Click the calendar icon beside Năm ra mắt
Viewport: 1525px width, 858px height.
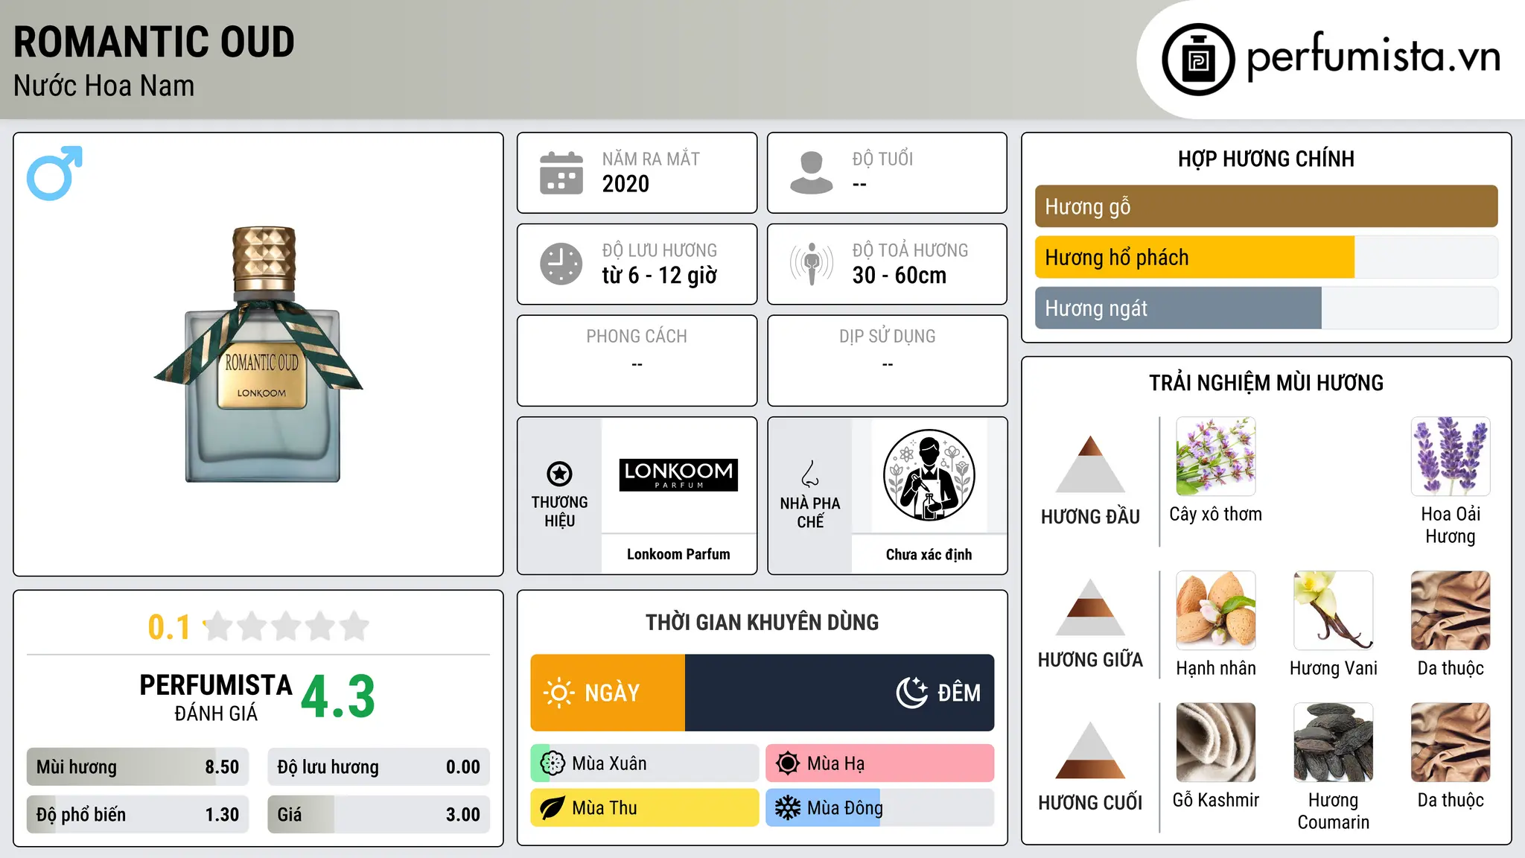pyautogui.click(x=561, y=173)
